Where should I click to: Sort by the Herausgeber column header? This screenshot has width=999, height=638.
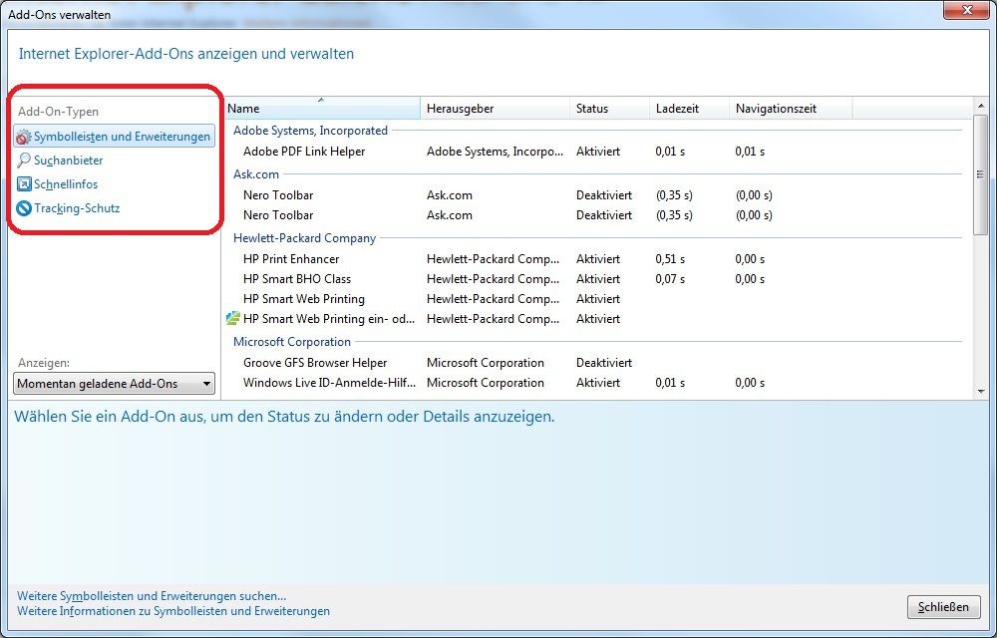point(495,109)
